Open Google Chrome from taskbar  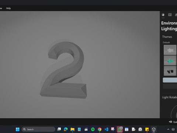pos(100,129)
